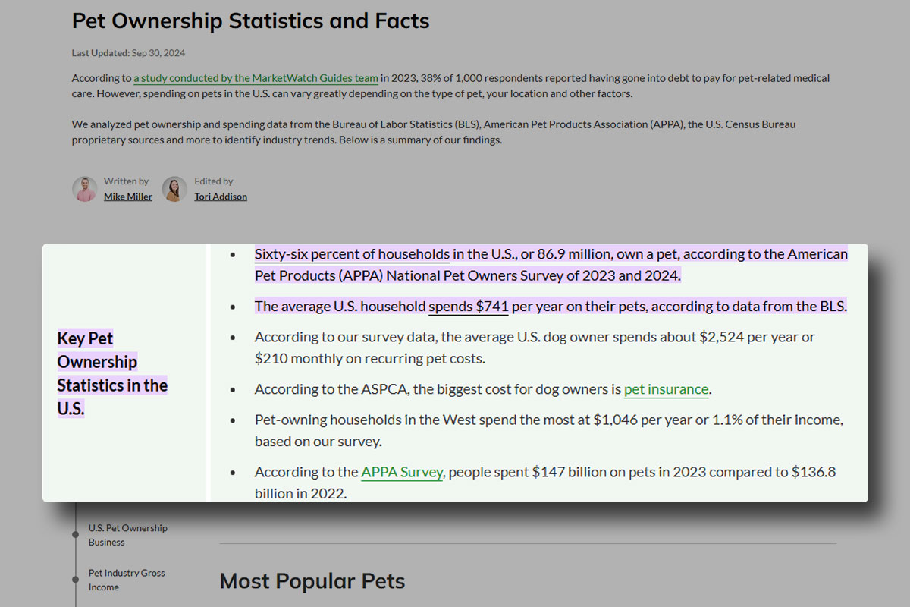The height and width of the screenshot is (607, 910).
Task: Click the Most Popular Pets heading
Action: 312,580
